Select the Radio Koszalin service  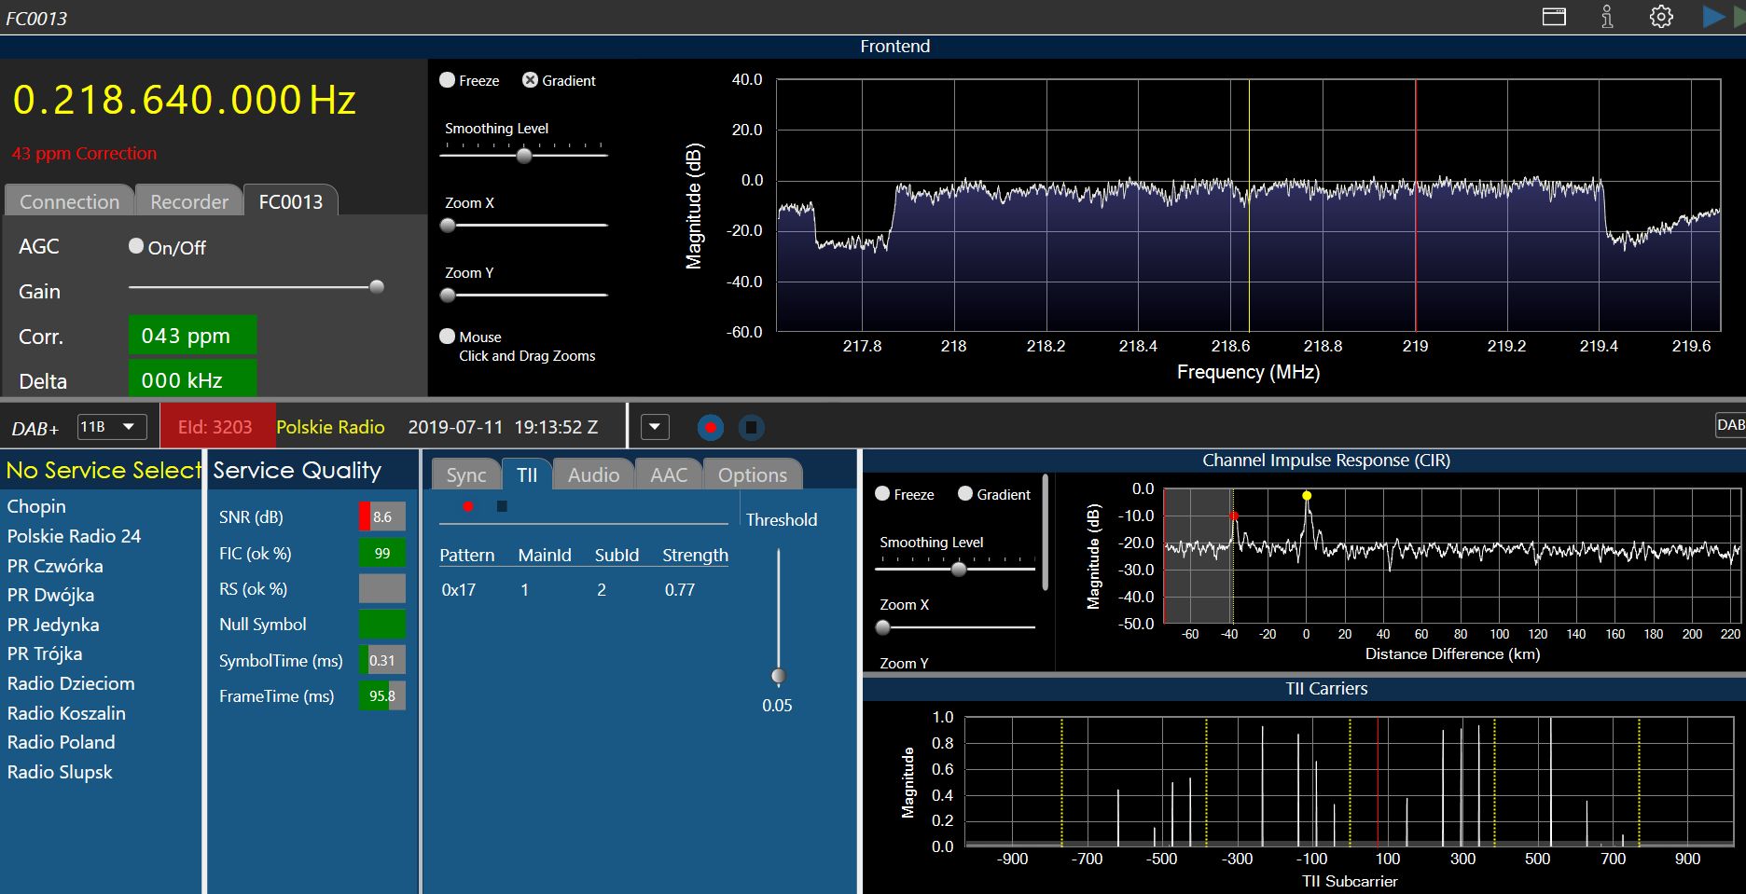coord(66,713)
